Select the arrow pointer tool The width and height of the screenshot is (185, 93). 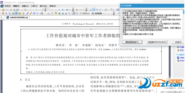6,13
